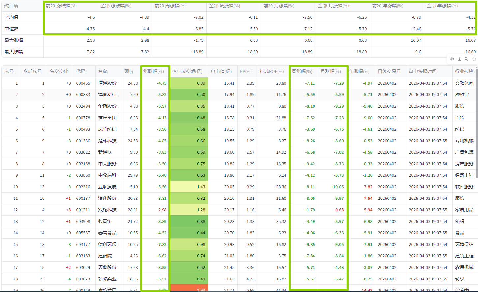Screen dimensions: 478x292
Task: Select the 最大涨幅 row label
Action: (x=14, y=40)
